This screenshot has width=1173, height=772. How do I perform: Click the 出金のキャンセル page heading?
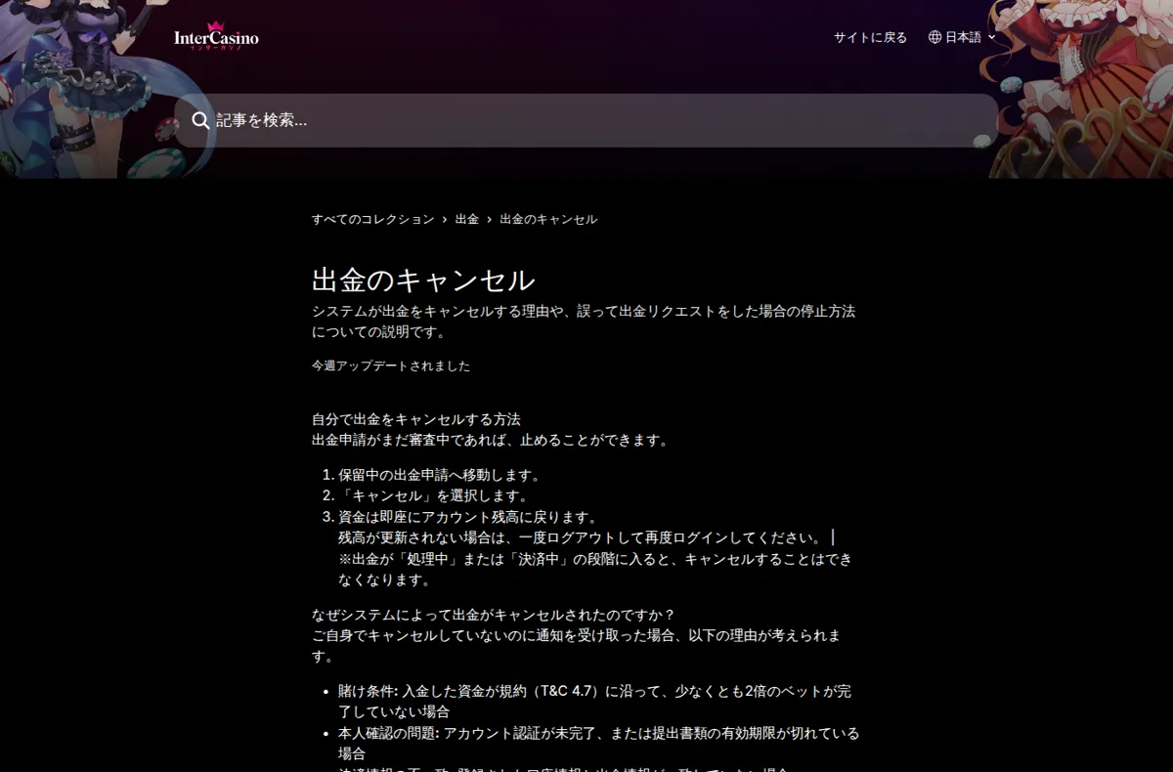423,280
